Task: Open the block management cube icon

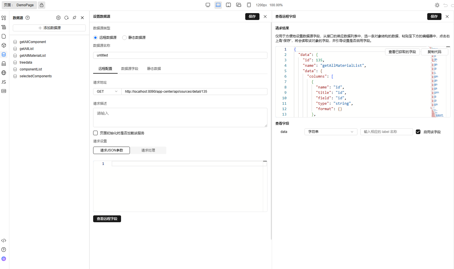Action: (x=4, y=45)
